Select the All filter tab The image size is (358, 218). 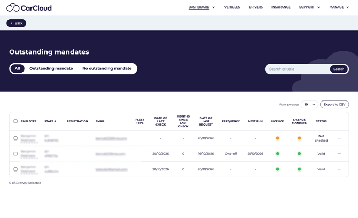17,68
